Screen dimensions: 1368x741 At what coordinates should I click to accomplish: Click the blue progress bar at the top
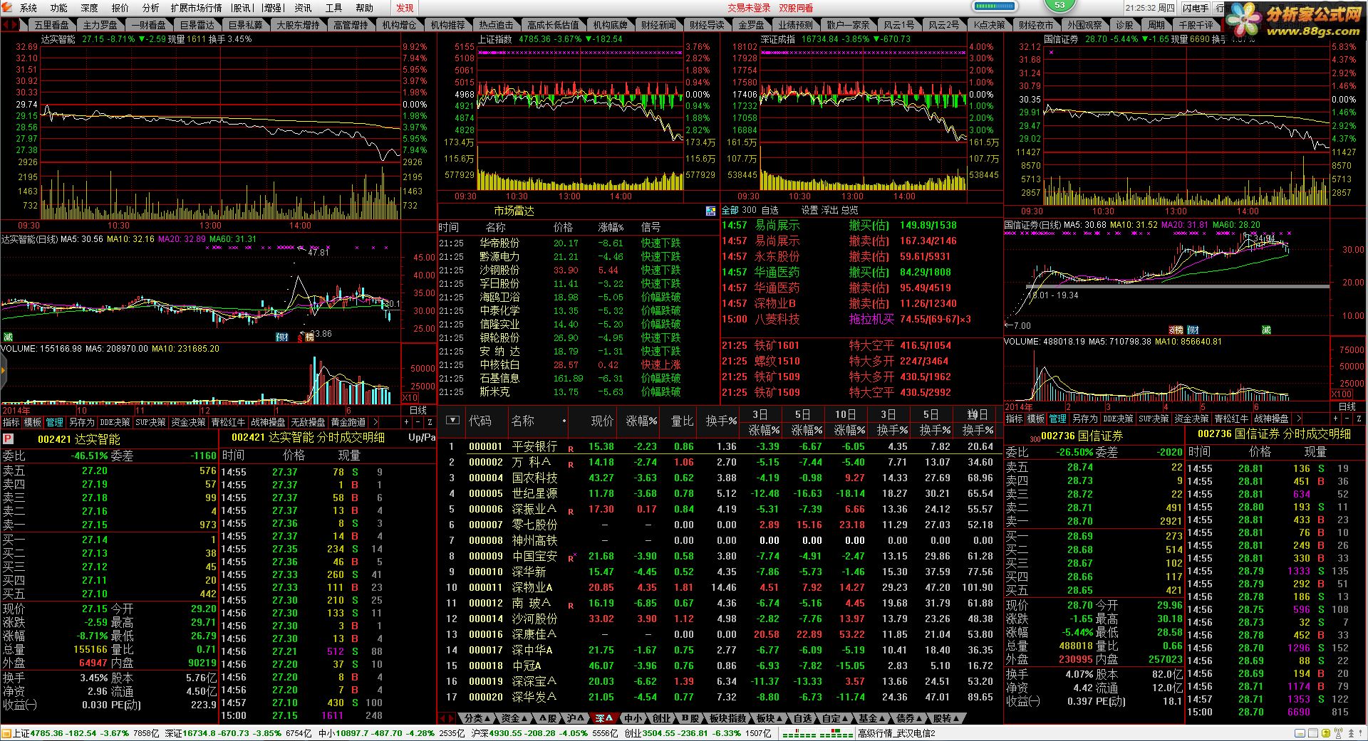994,6
